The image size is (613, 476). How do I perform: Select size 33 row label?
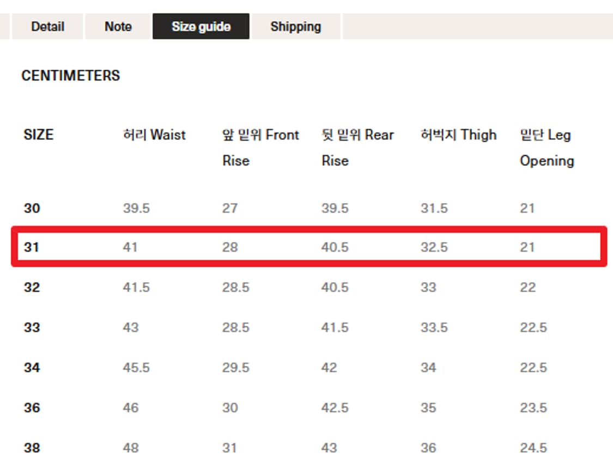(32, 327)
